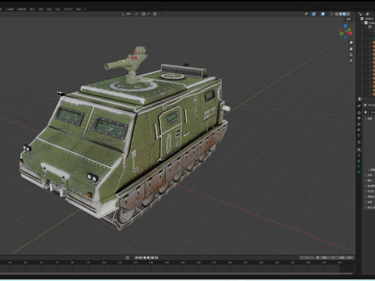
Task: Toggle proportional editing button
Action: [x=155, y=14]
